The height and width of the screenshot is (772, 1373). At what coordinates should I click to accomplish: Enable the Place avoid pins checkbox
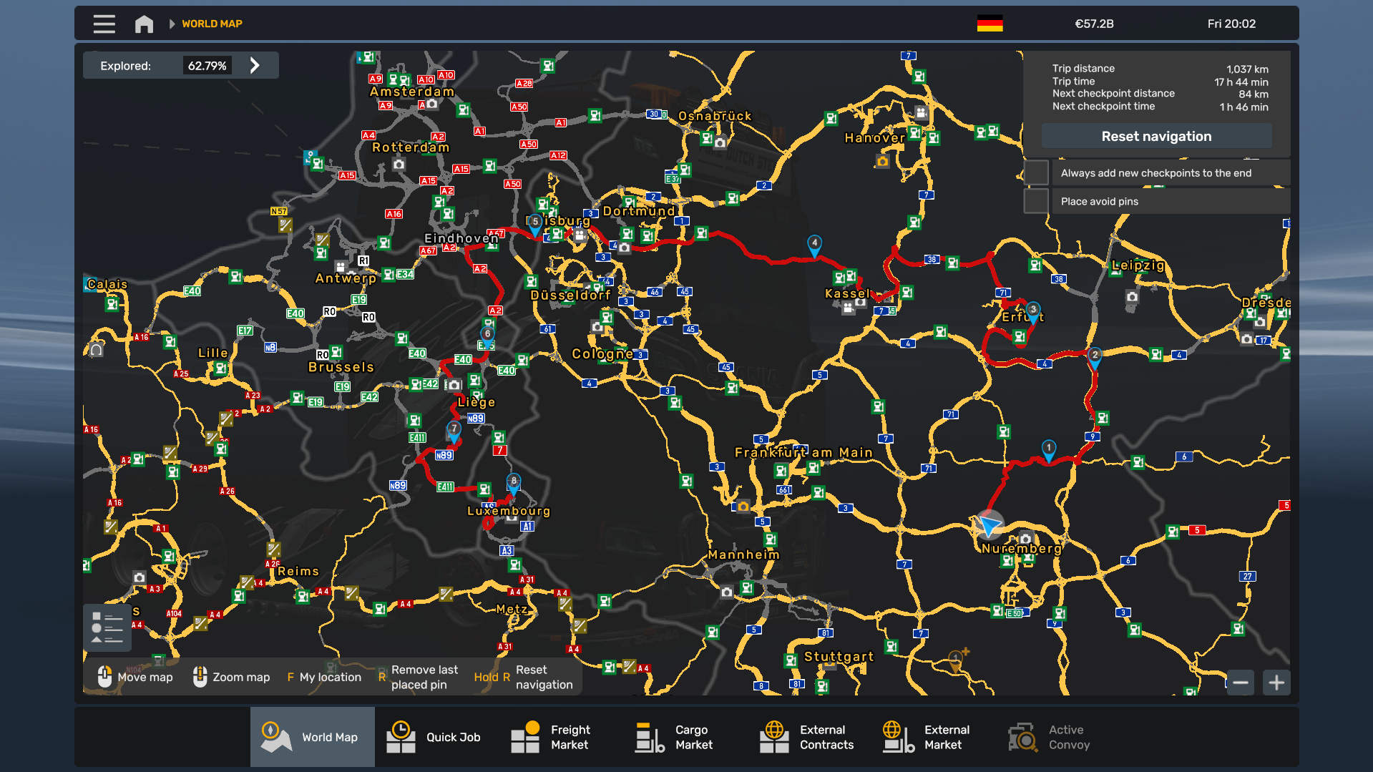tap(1036, 201)
